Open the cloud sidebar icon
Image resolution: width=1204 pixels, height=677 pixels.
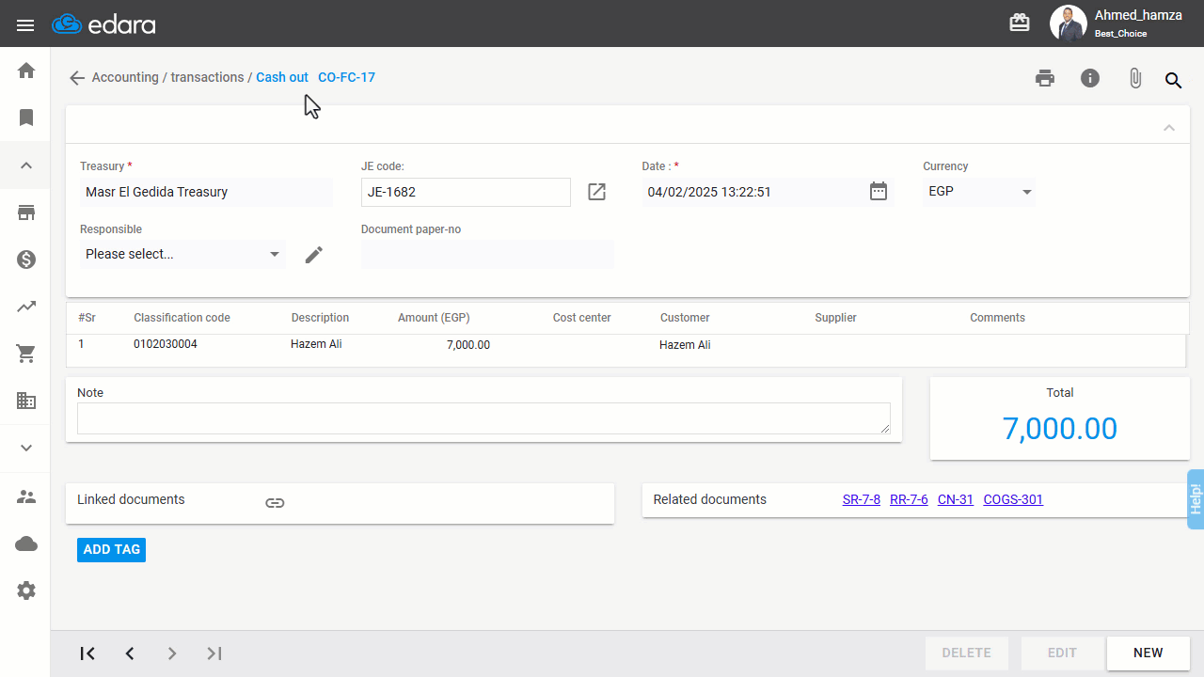coord(26,543)
